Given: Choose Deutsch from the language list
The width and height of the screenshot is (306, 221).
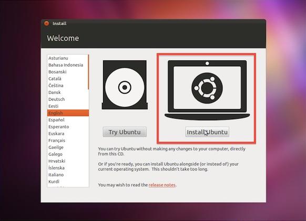Looking at the screenshot, I should click(x=68, y=99).
